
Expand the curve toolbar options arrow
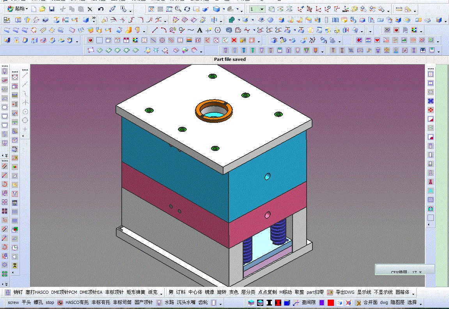362,32
